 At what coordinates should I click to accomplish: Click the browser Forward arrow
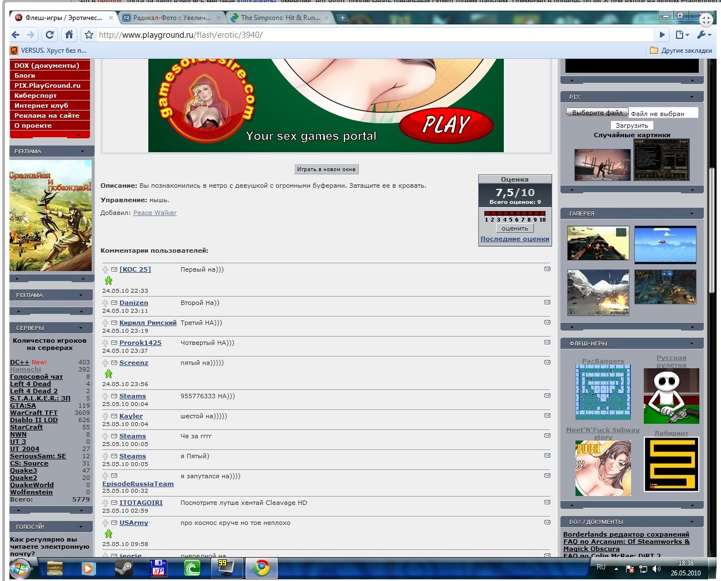point(31,35)
